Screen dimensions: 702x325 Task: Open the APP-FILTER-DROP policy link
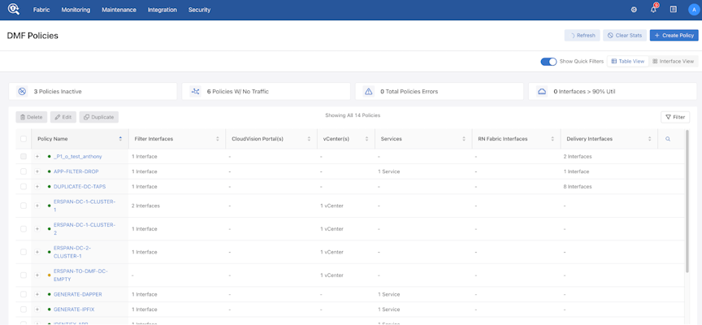coord(76,171)
